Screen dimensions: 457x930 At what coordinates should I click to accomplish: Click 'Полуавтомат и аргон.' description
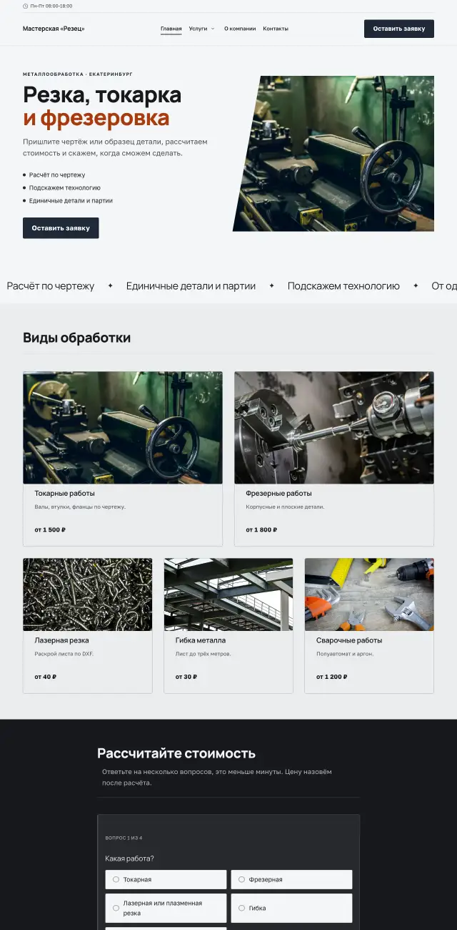click(x=345, y=654)
